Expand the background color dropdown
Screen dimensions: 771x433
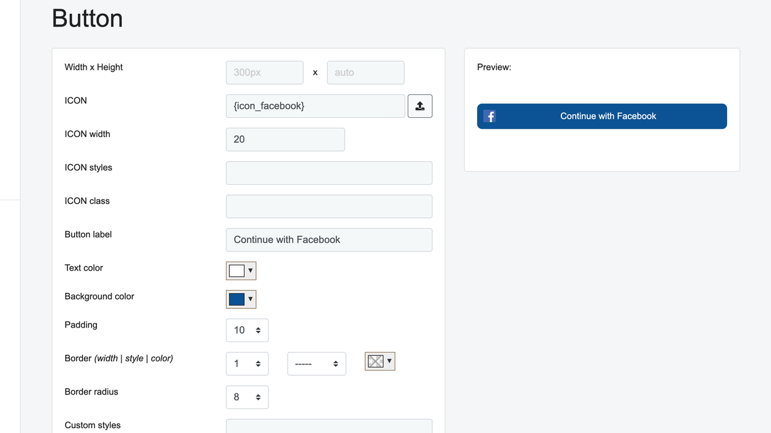249,299
